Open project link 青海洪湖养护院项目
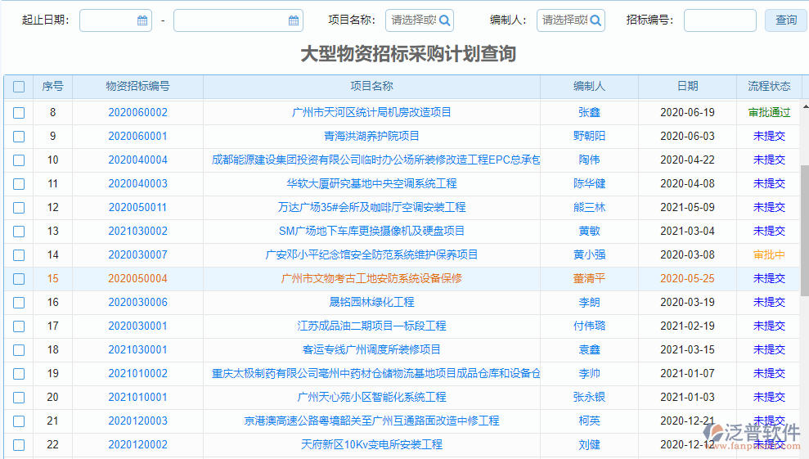 [371, 137]
